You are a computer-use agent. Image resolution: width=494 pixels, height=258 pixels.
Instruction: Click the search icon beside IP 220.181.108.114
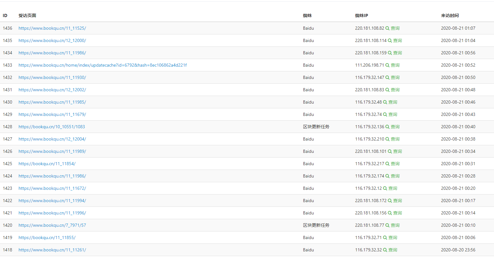[390, 41]
